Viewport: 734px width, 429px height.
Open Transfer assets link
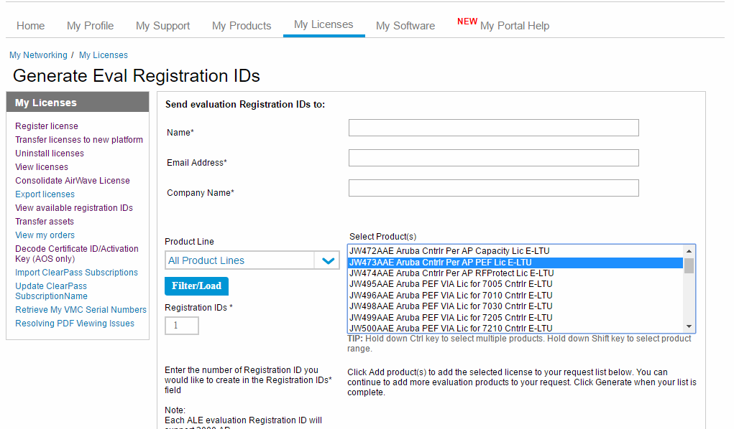coord(44,222)
